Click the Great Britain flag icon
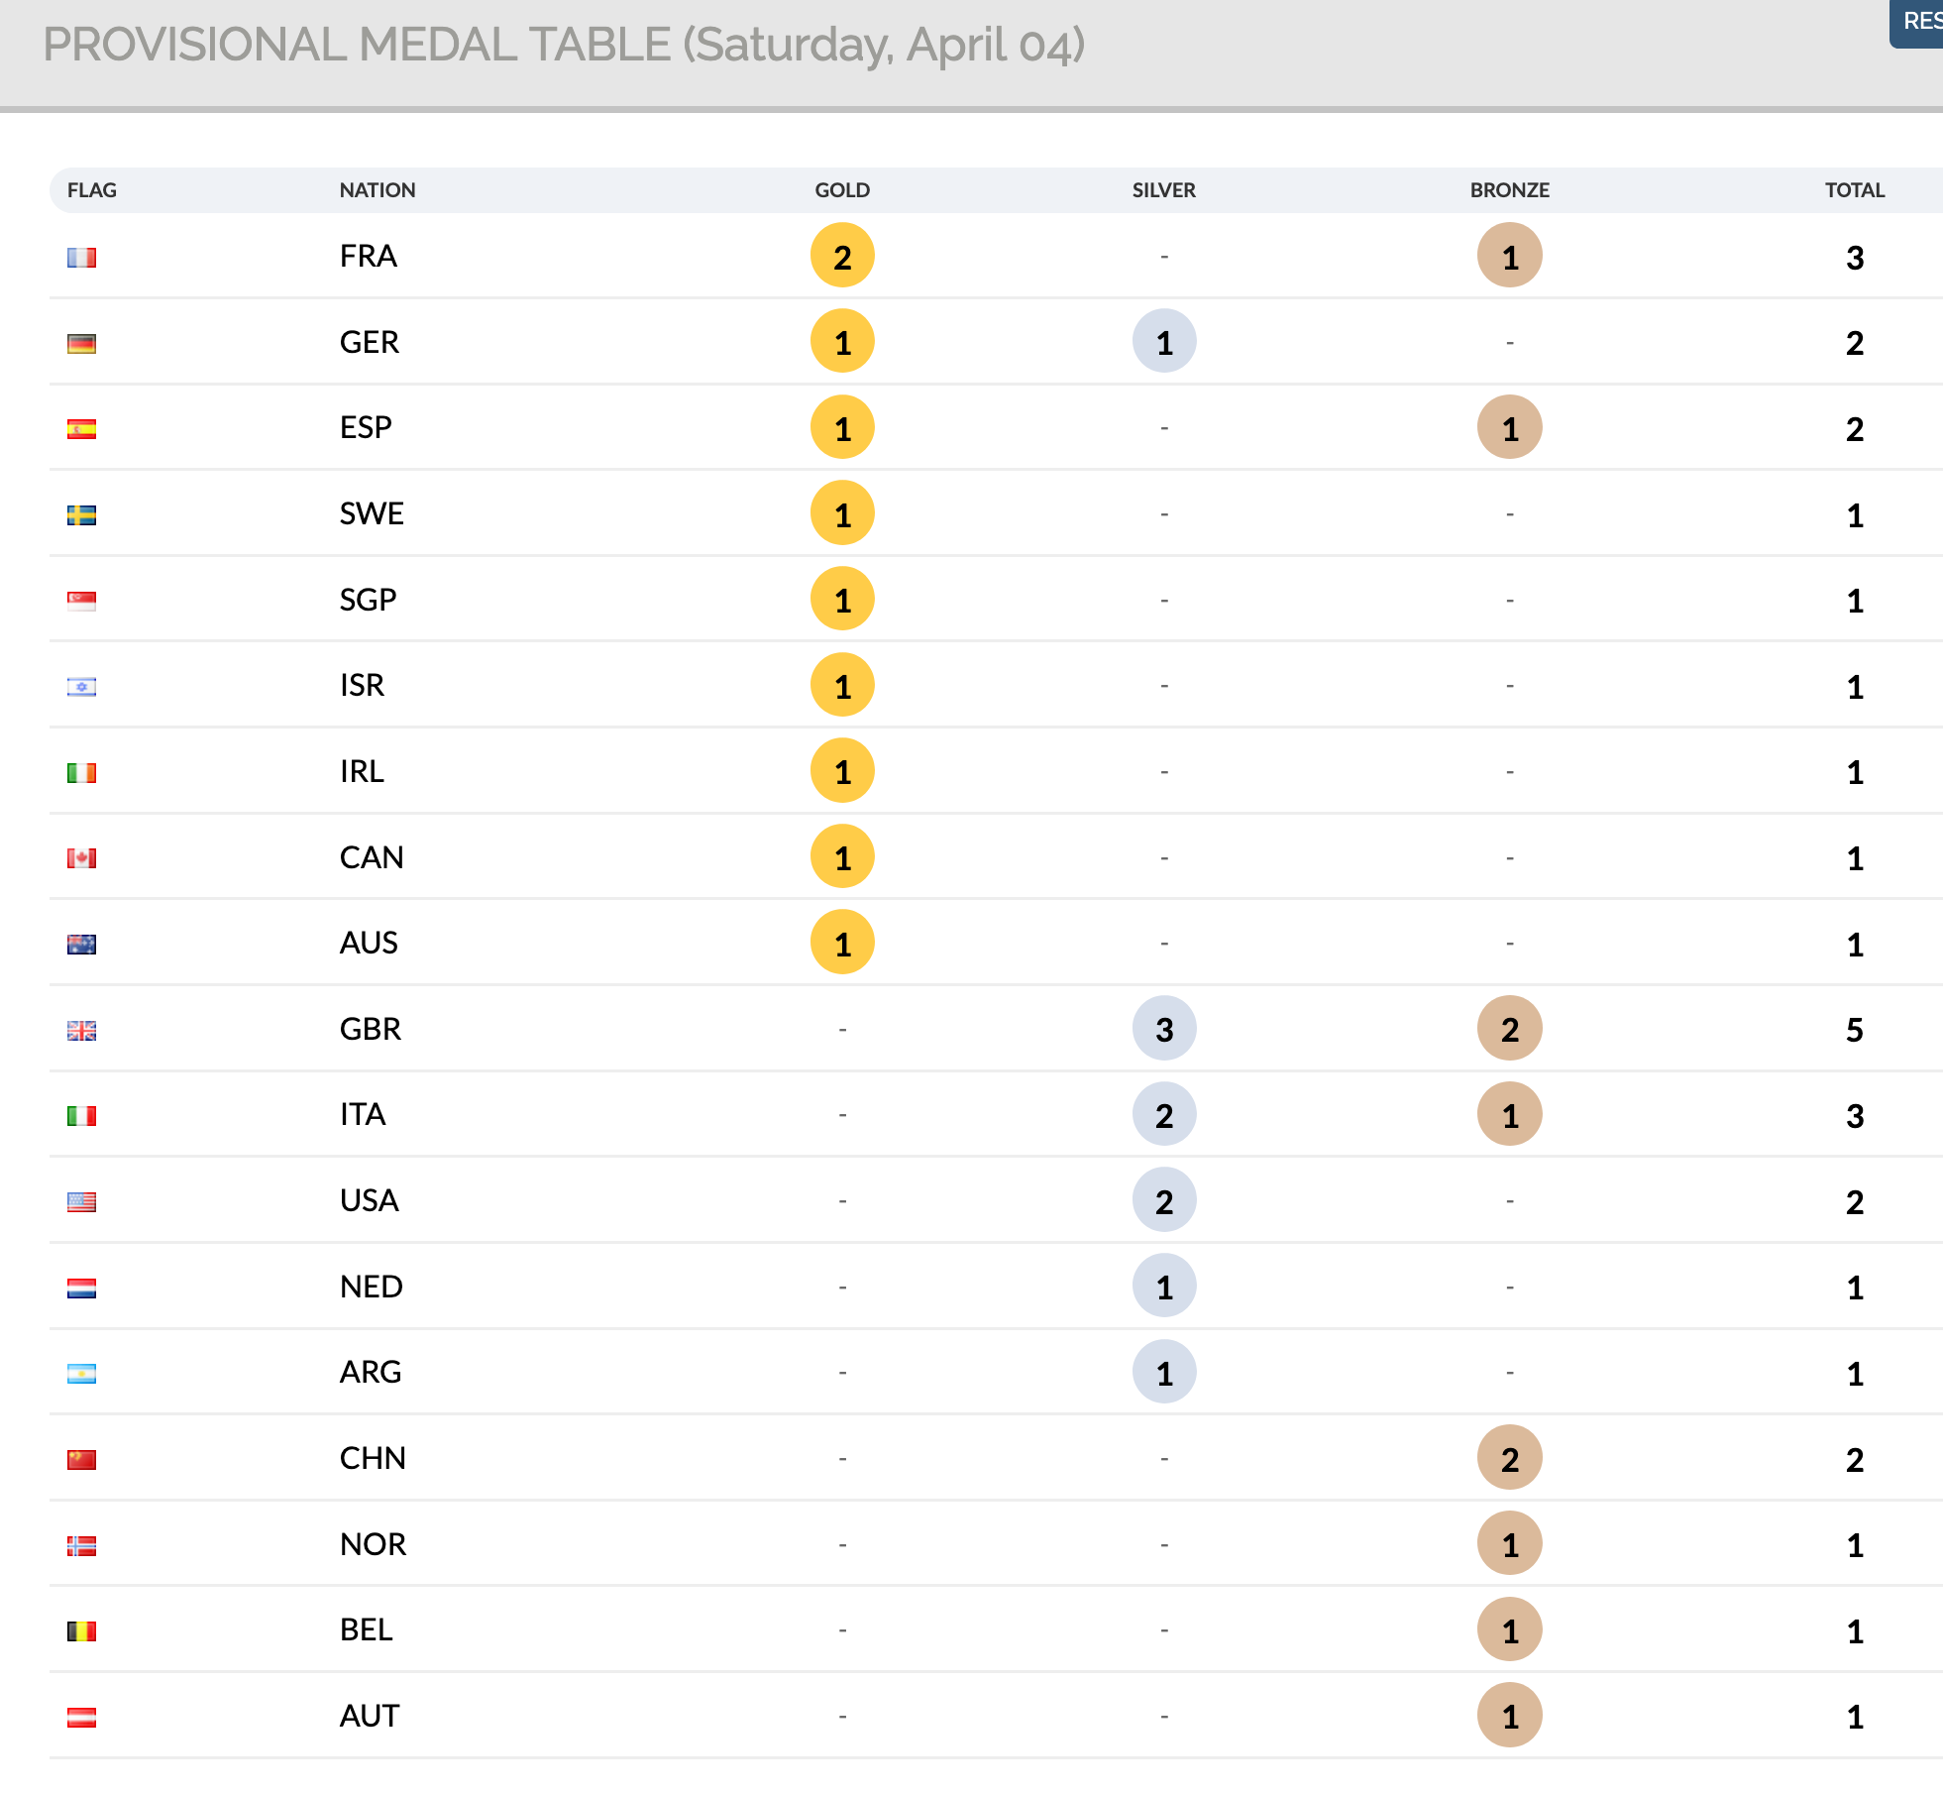Viewport: 1943px width, 1794px height. 81,1031
